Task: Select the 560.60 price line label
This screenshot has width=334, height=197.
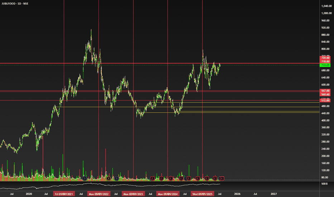Action: (x=325, y=94)
